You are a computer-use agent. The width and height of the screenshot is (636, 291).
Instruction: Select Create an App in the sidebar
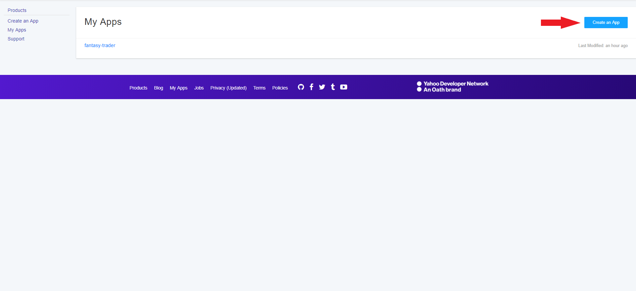coord(23,21)
